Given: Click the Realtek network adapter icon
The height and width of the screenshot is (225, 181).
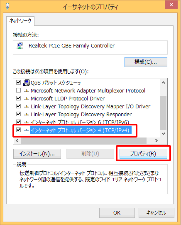Looking at the screenshot, I should [20, 46].
